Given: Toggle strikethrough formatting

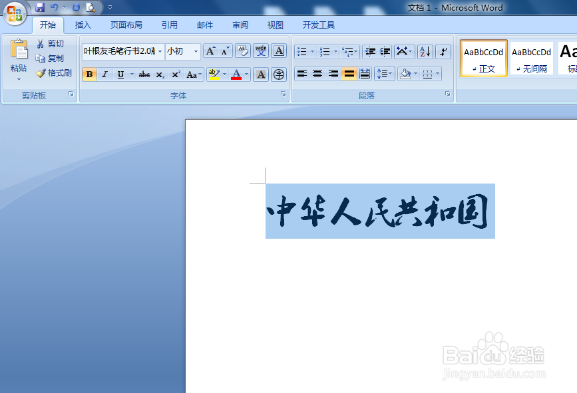Looking at the screenshot, I should [x=144, y=74].
